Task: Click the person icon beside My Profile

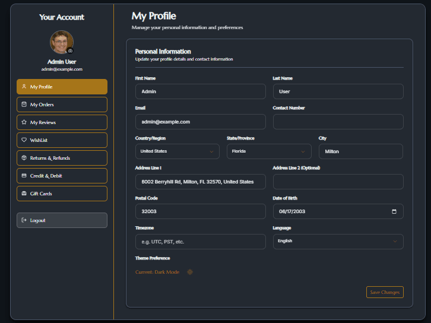Action: [x=24, y=87]
